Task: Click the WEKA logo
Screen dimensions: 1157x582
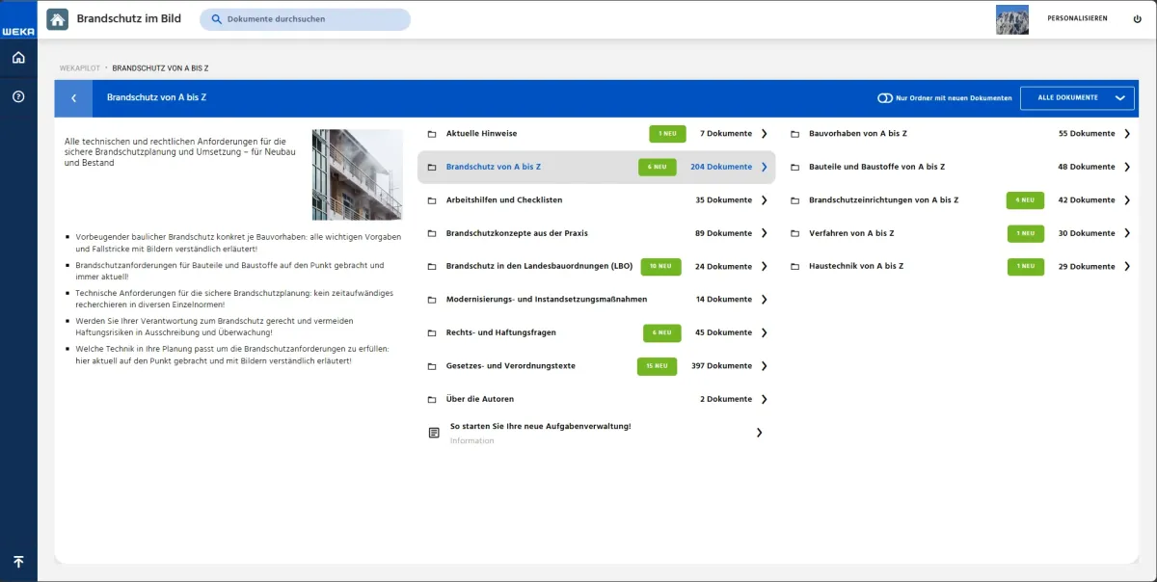Action: click(x=18, y=32)
